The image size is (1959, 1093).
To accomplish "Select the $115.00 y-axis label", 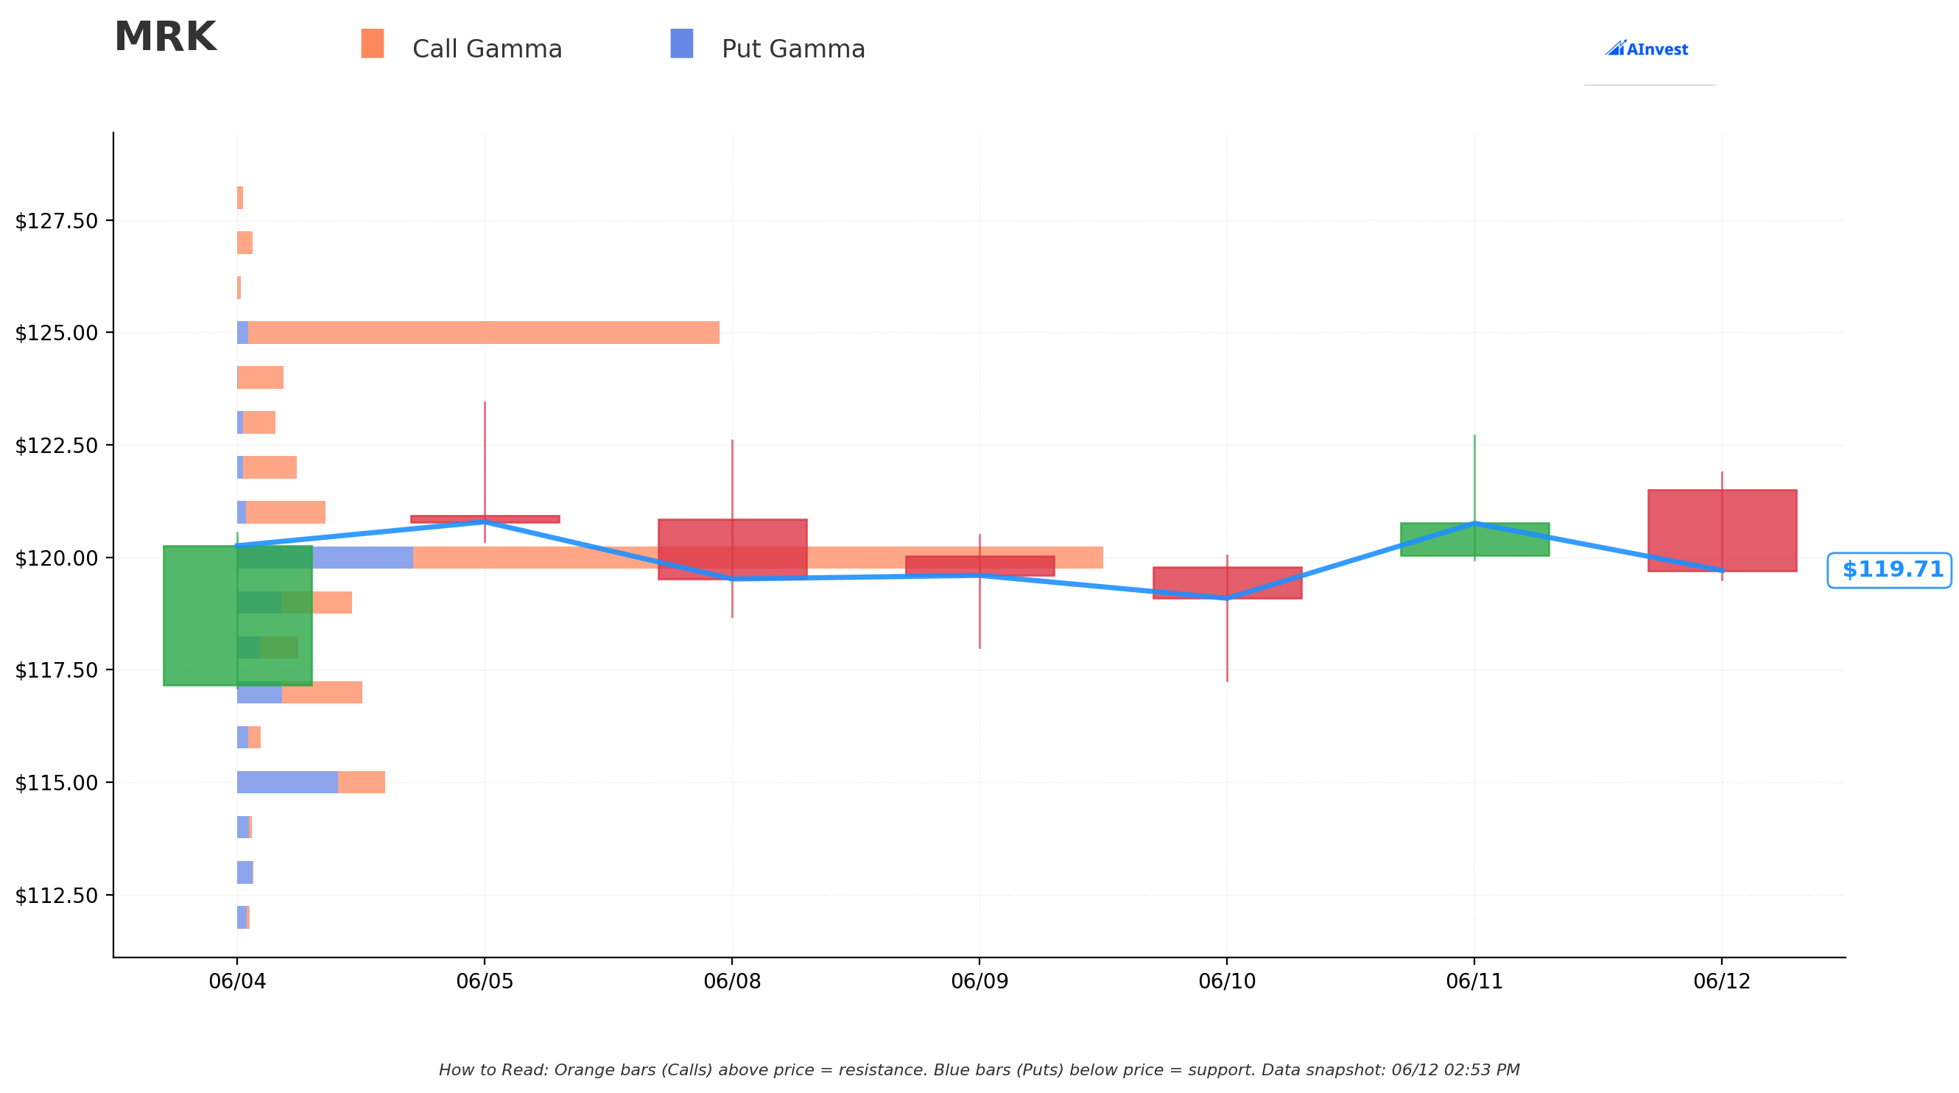I will point(56,783).
